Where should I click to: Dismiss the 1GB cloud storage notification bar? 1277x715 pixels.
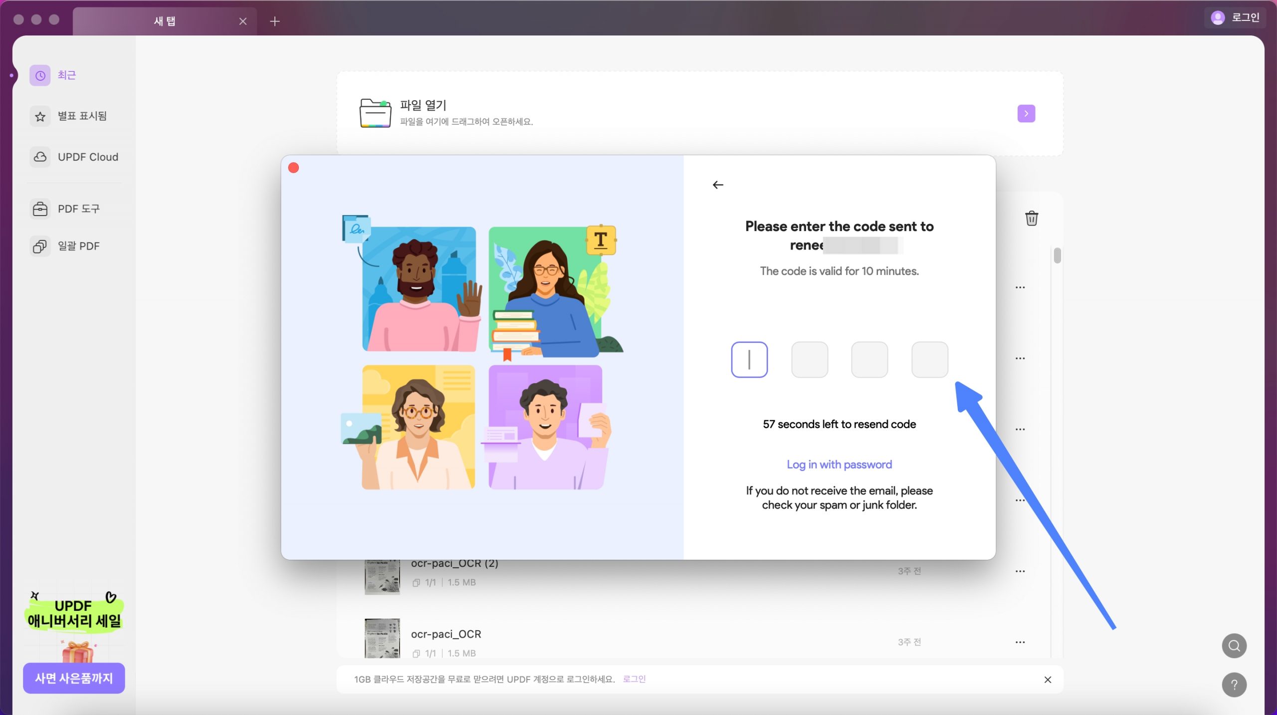click(x=1048, y=680)
